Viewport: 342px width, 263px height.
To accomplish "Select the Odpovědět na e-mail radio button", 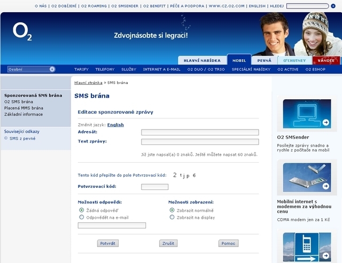I will tap(82, 217).
